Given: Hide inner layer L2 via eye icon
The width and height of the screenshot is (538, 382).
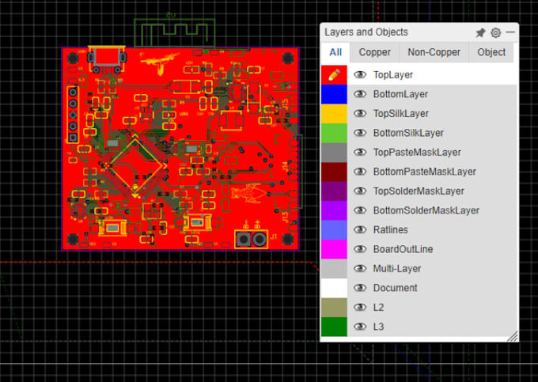Looking at the screenshot, I should pyautogui.click(x=360, y=307).
